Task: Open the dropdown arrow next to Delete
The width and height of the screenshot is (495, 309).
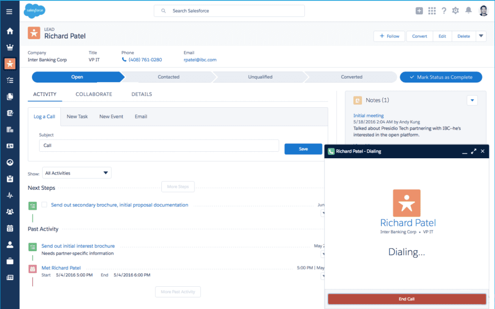Action: (481, 36)
